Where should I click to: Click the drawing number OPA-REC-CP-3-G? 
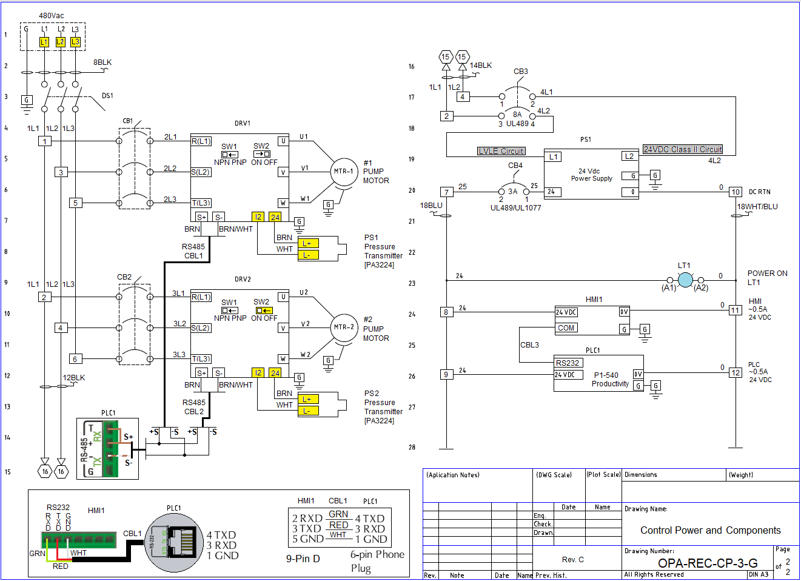[x=708, y=563]
